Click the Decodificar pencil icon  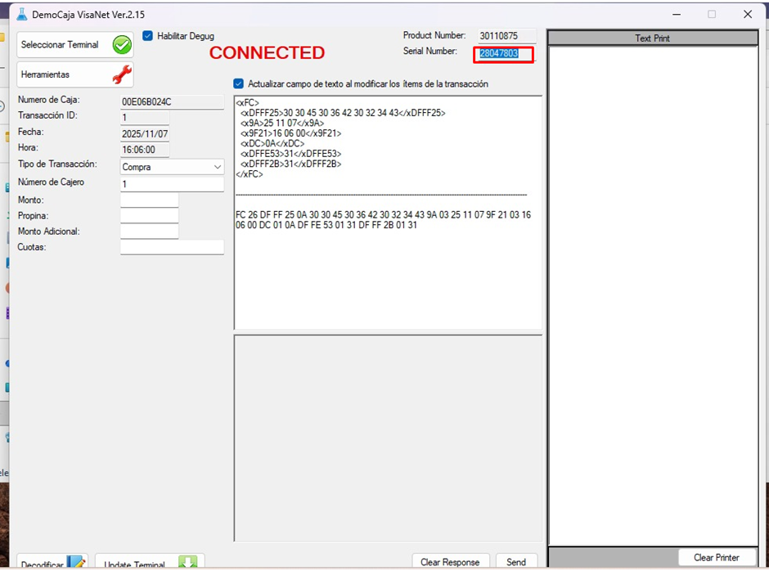pyautogui.click(x=76, y=563)
